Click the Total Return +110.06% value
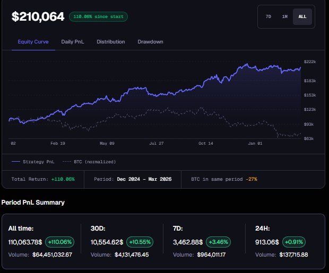329x273 pixels. [x=63, y=179]
